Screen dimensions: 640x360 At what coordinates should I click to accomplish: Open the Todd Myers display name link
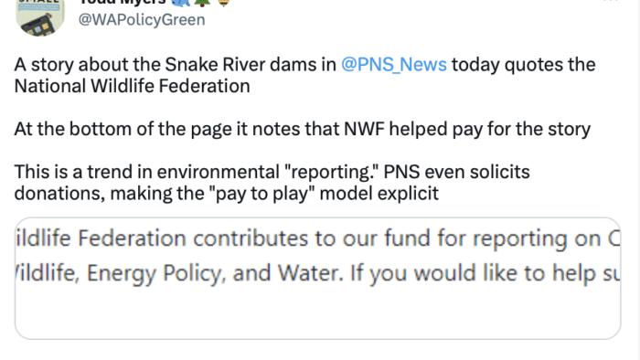123,3
